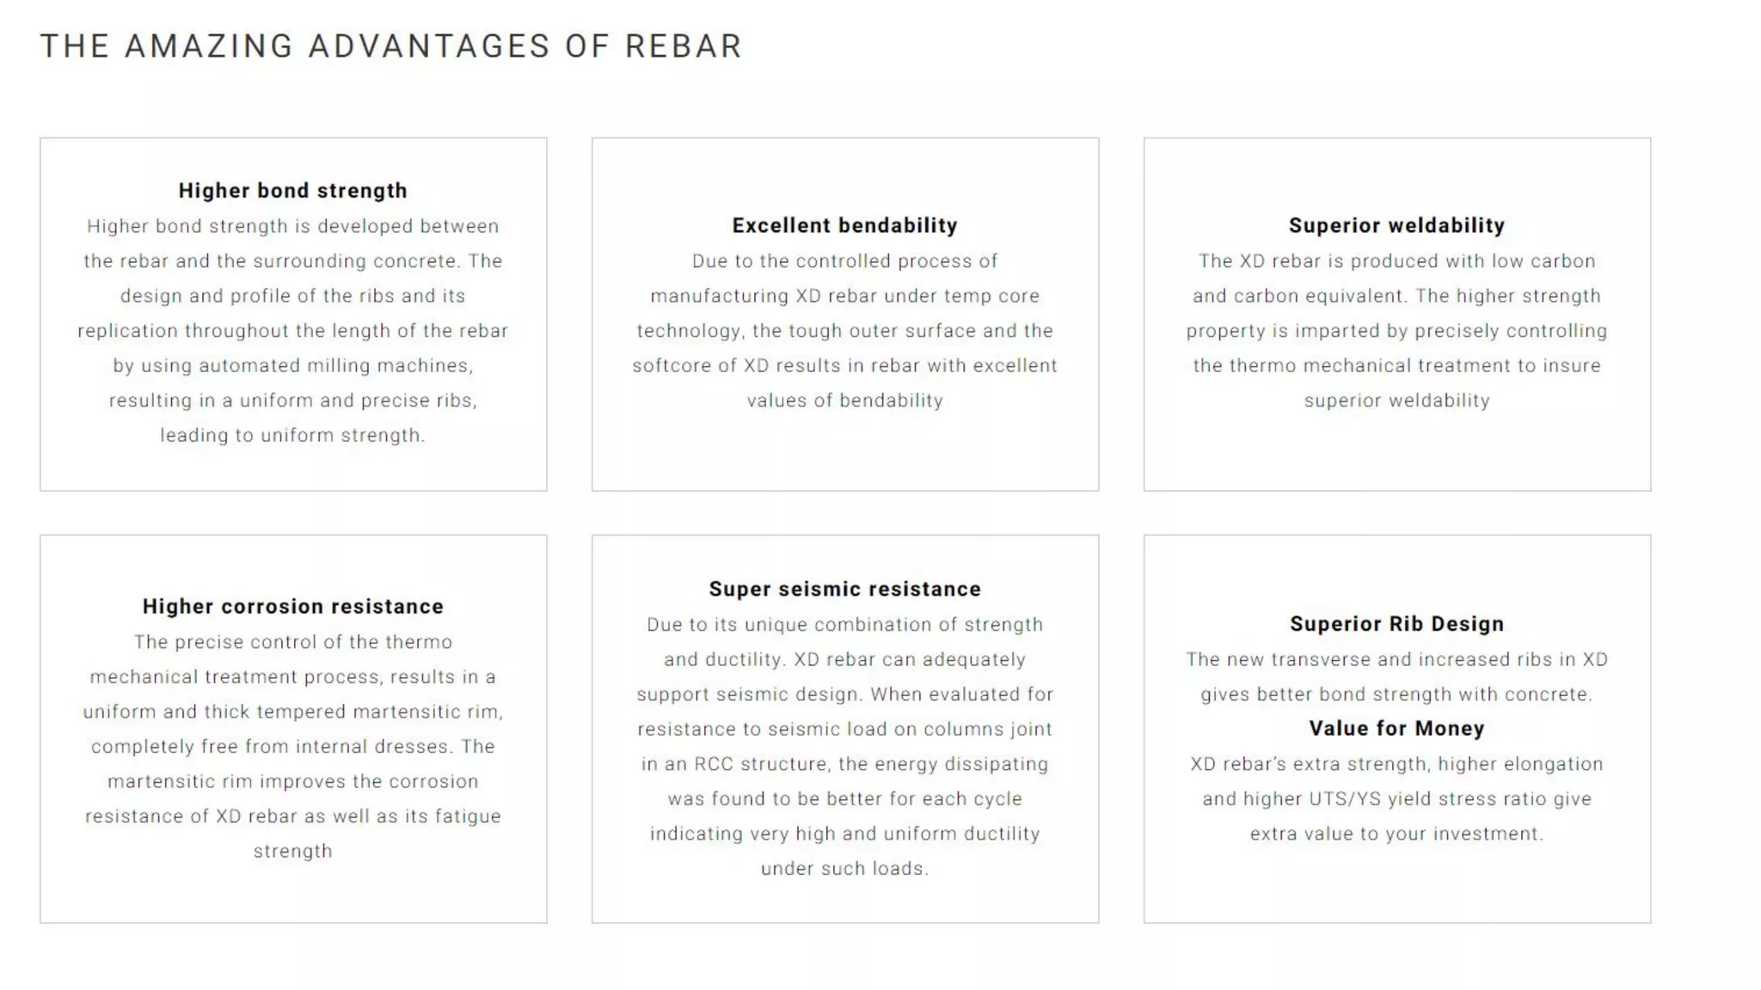Select the 'Higher bond strength' title
Image resolution: width=1761 pixels, height=990 pixels.
tap(293, 191)
